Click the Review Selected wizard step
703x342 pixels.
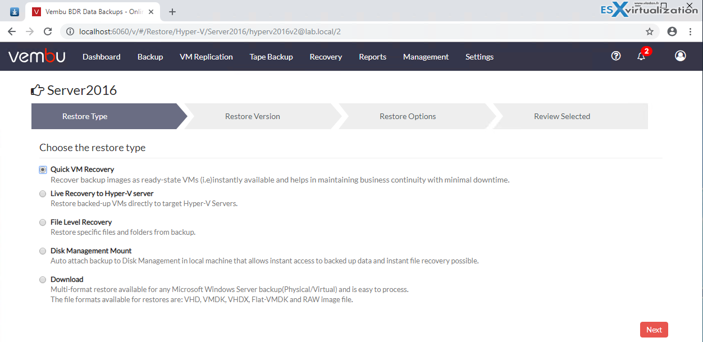(570, 116)
